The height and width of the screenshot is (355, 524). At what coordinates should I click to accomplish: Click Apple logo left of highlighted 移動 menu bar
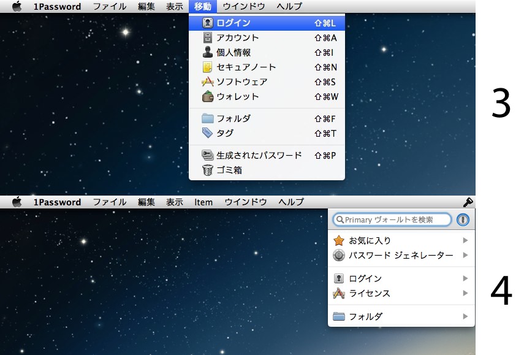[x=17, y=6]
